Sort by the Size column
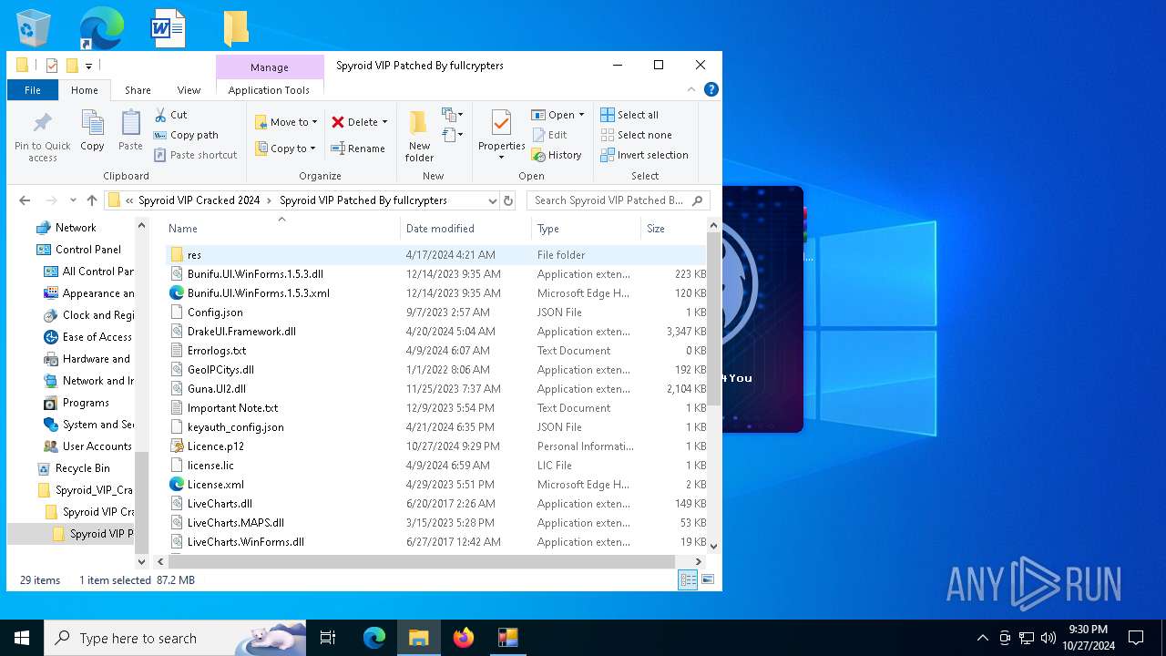 click(674, 229)
